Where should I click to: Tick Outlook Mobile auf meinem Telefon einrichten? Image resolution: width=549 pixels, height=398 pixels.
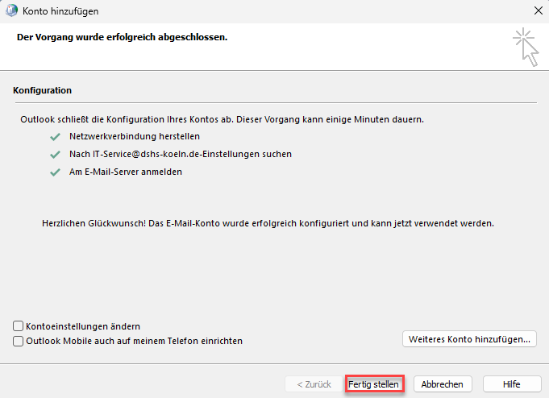[19, 341]
